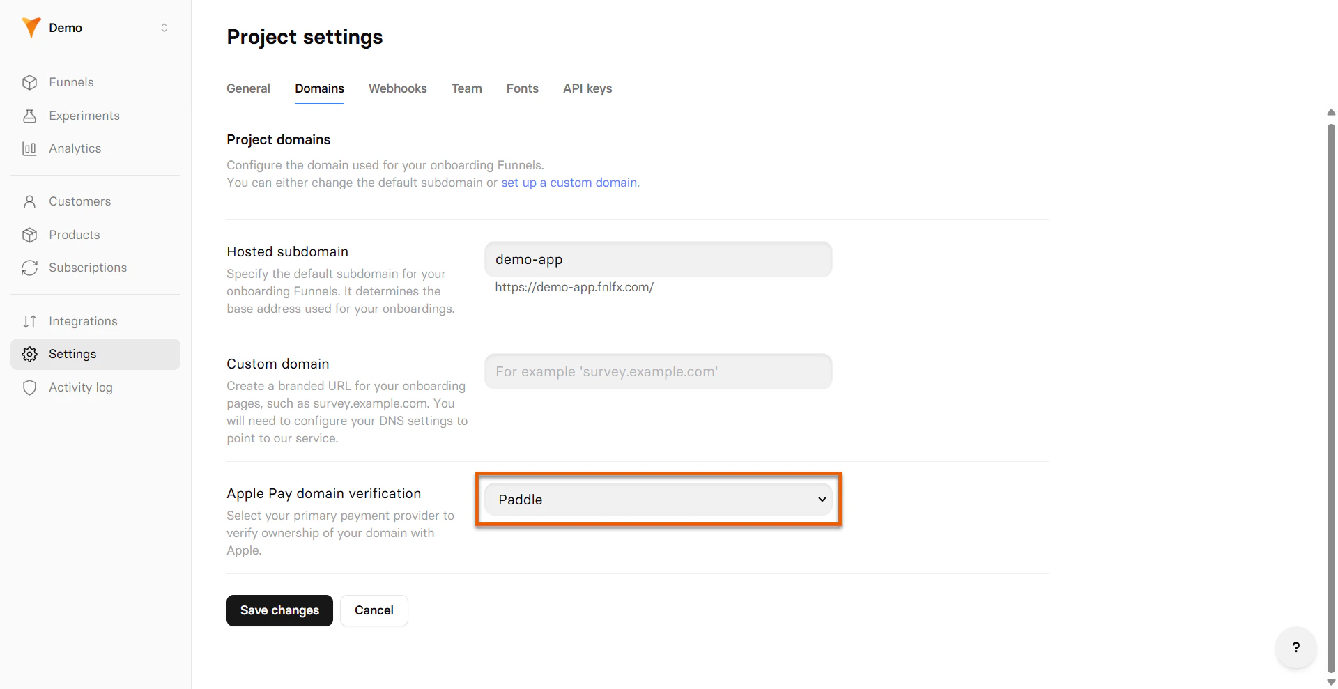Open Analytics via its chart icon
This screenshot has width=1338, height=689.
(x=29, y=148)
